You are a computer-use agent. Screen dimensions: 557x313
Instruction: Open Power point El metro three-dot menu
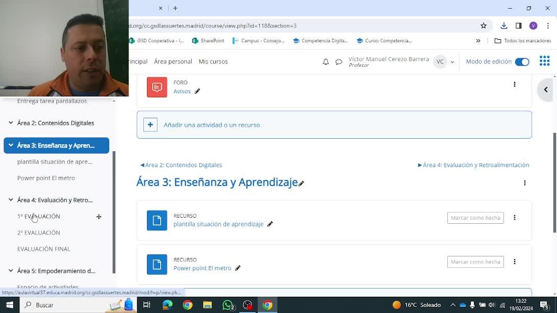point(514,262)
